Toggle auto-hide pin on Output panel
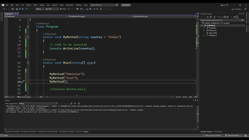 pos(195,100)
